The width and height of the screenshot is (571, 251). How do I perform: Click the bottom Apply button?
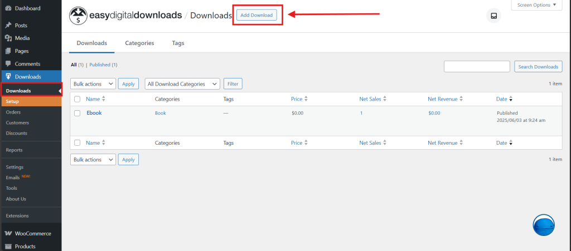128,160
